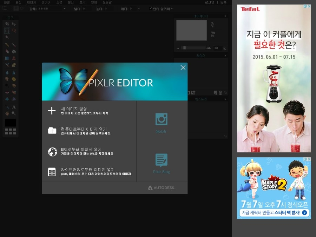Screen dimensions: 316x237
Task: Open the Pixlr Blog link
Action: 162,163
